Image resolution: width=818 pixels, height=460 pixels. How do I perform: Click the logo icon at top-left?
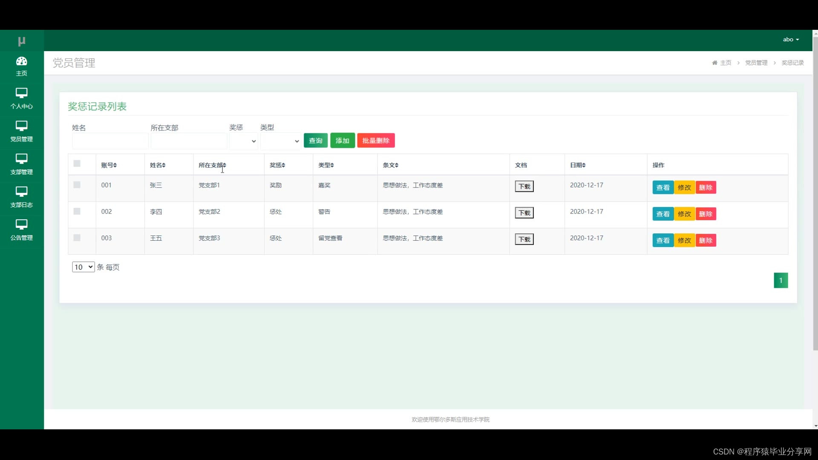coord(22,41)
